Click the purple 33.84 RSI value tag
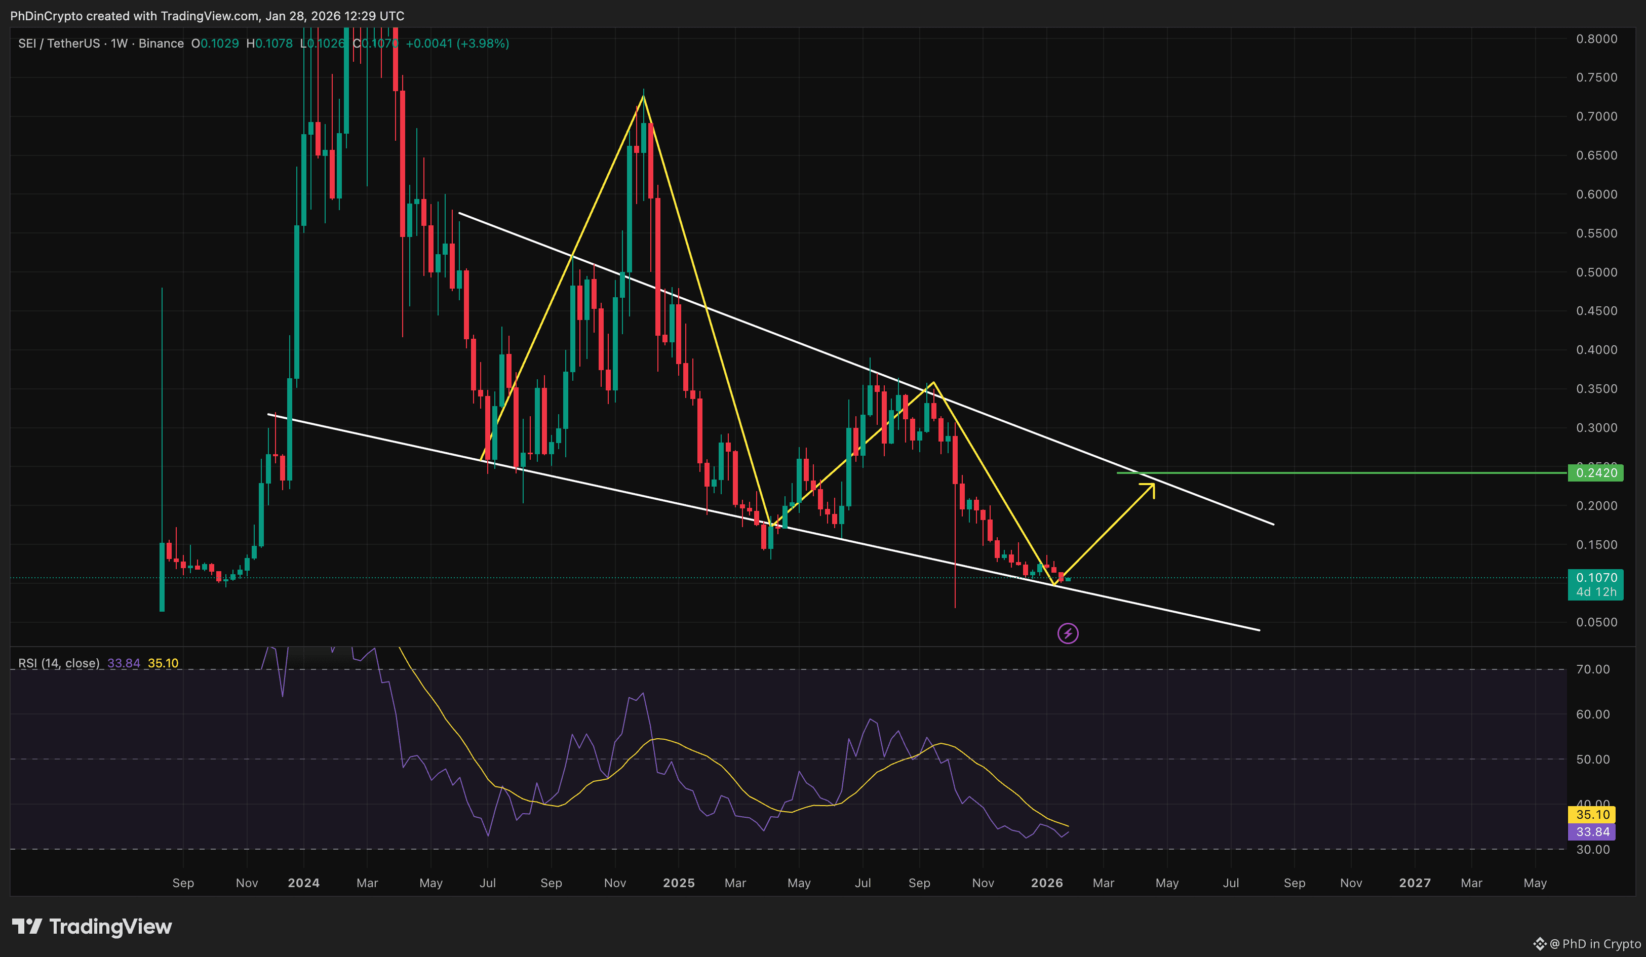 [x=1591, y=831]
